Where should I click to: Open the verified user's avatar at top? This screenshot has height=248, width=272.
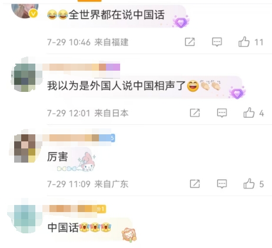click(25, 10)
